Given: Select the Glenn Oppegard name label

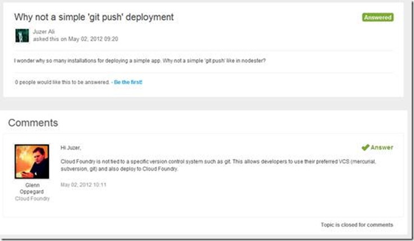Looking at the screenshot, I should pos(32,188).
